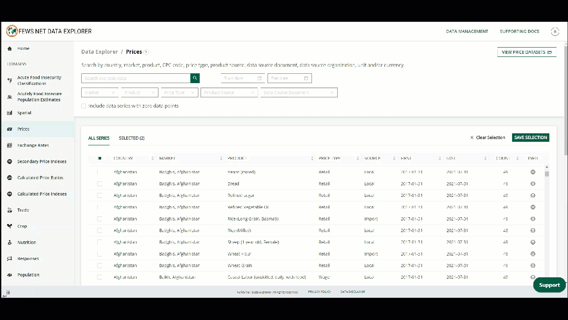Switch to the Selected (2) tab
Screen dimensions: 568x320
131,138
